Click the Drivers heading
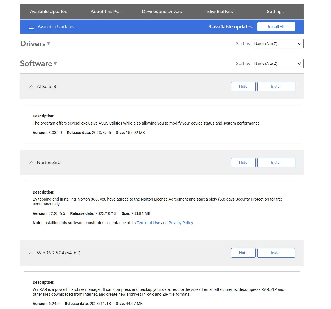The height and width of the screenshot is (309, 331). point(33,44)
